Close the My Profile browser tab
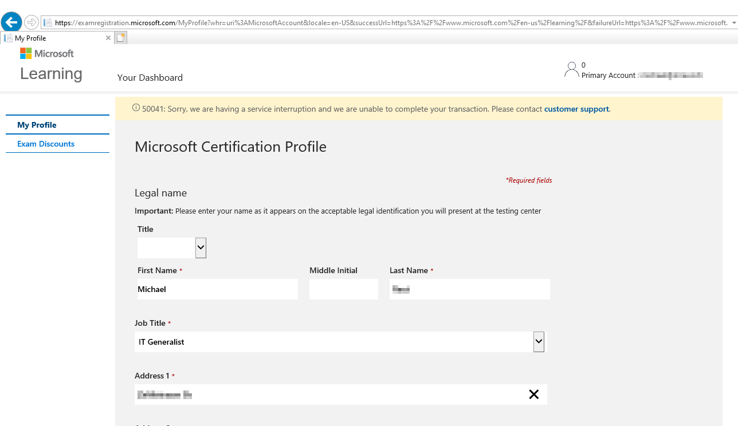The width and height of the screenshot is (738, 426). point(108,38)
